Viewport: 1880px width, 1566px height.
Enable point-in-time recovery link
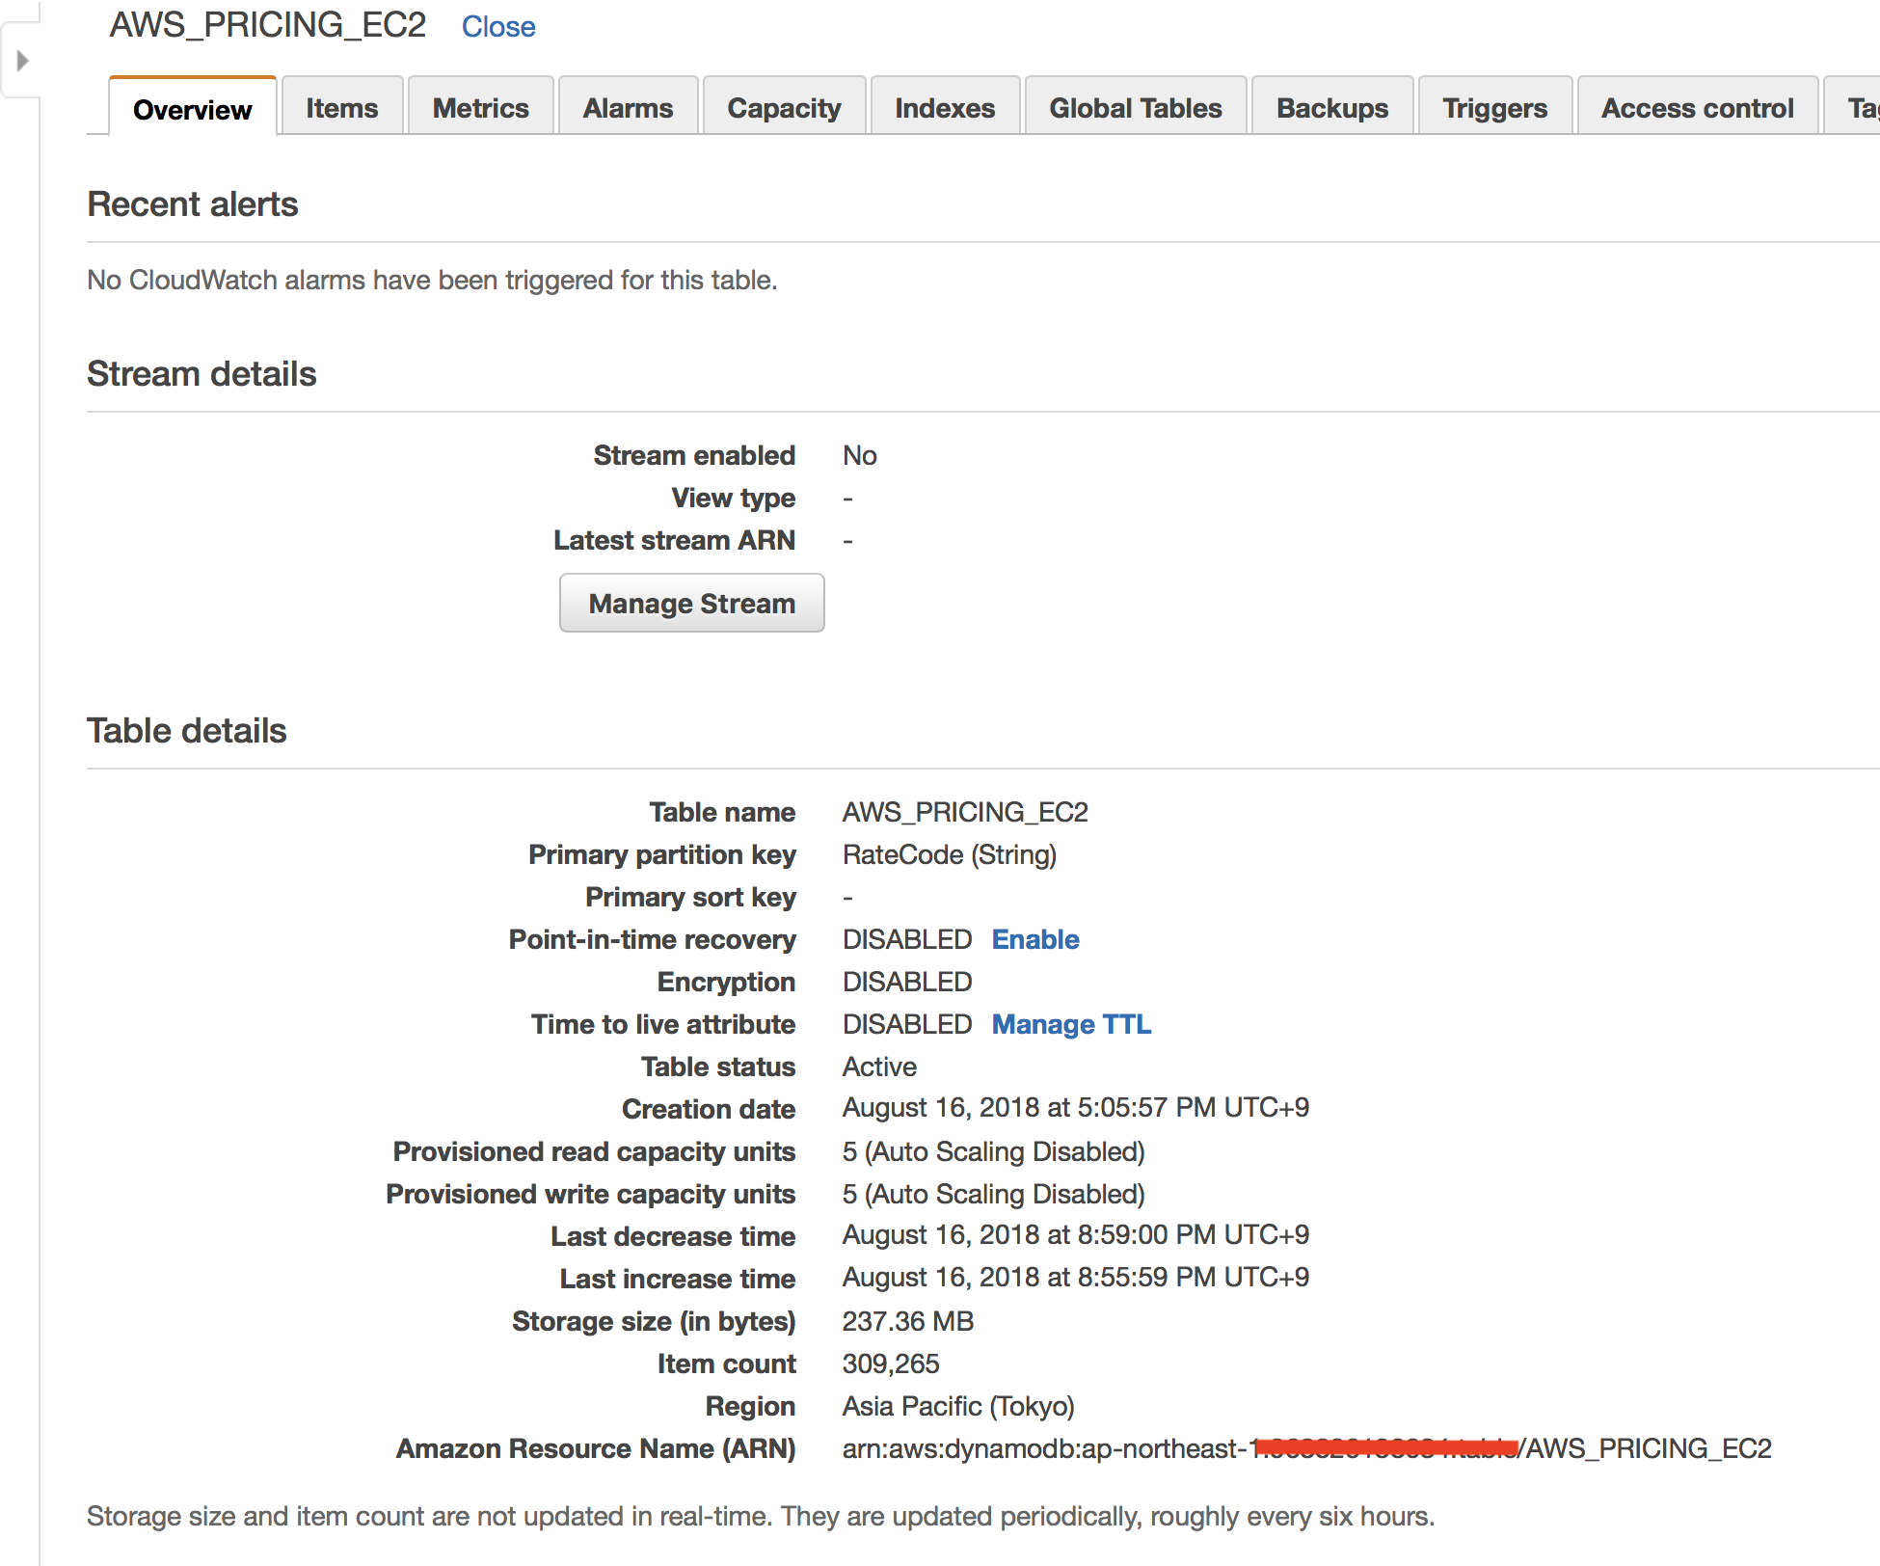pos(1035,939)
